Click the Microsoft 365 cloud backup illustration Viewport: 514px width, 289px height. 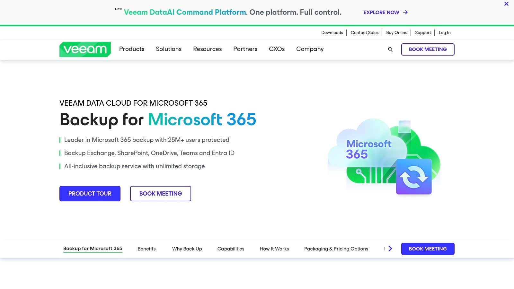384,157
